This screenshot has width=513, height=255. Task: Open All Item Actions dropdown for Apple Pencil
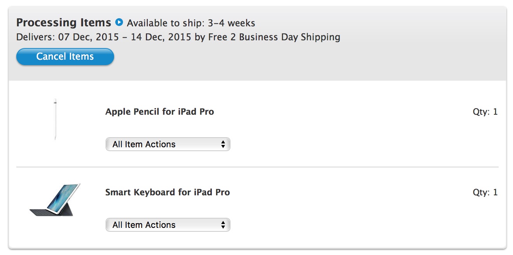pyautogui.click(x=168, y=144)
